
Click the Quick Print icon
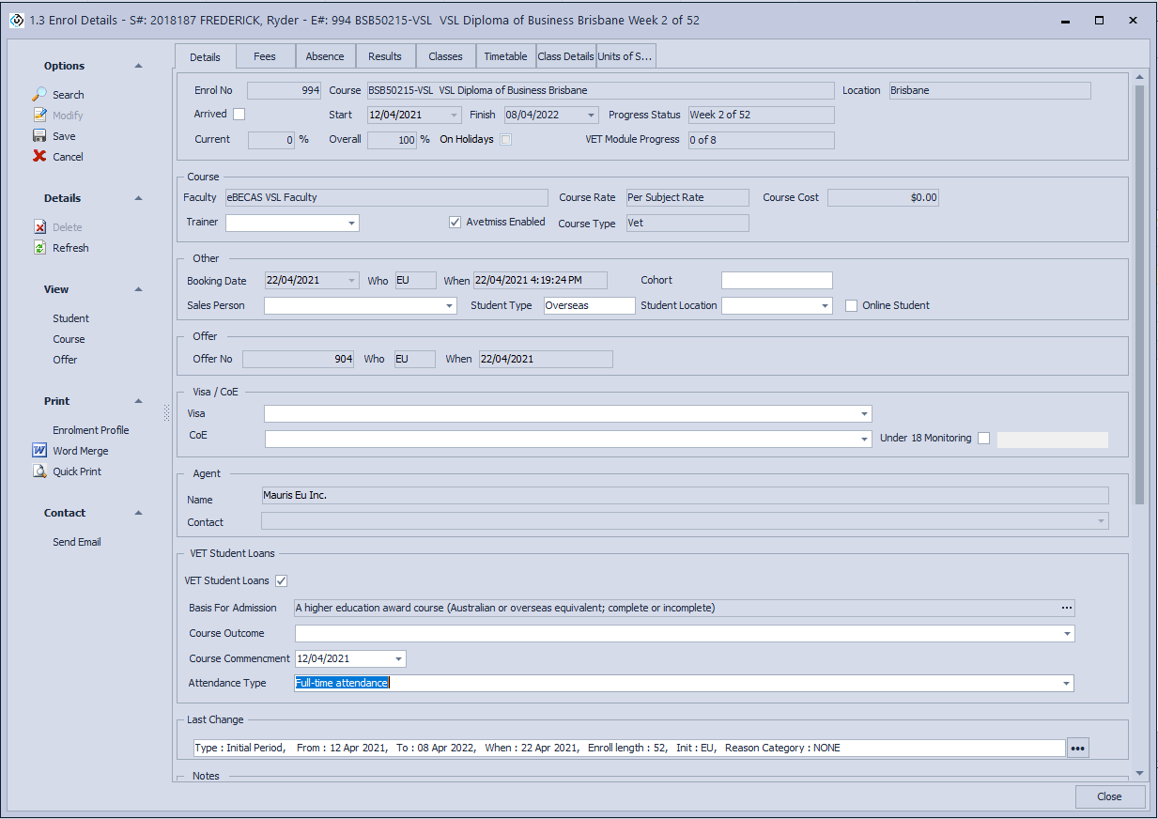[x=39, y=471]
